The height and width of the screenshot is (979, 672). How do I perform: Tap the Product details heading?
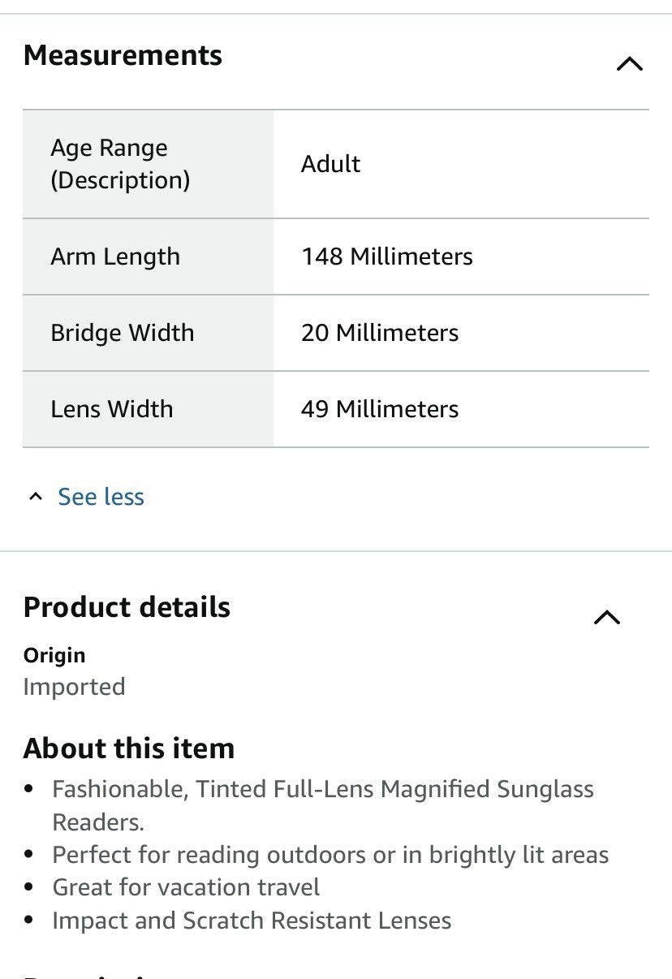pyautogui.click(x=127, y=607)
